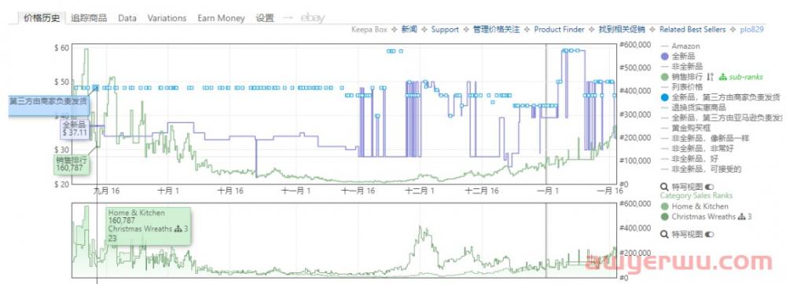Click the 十二月 16 date axis label

pos(482,191)
